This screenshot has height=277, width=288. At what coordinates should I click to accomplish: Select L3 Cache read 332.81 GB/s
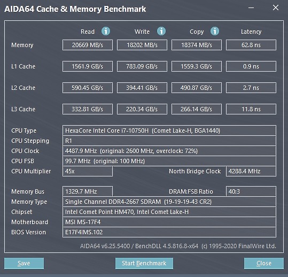(x=88, y=109)
